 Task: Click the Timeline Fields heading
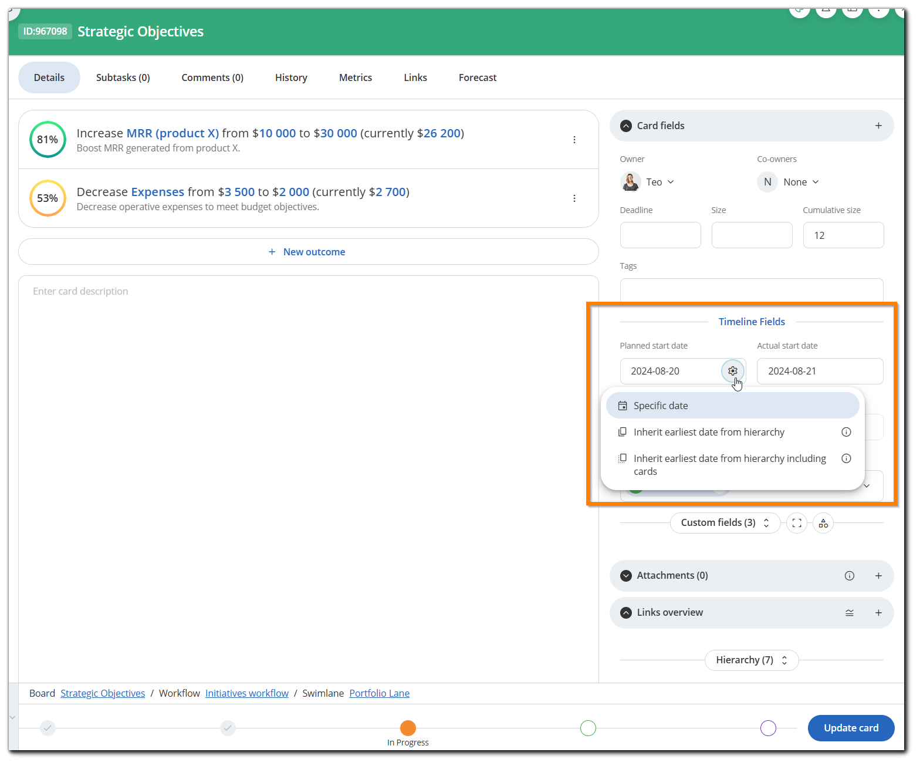coord(752,322)
